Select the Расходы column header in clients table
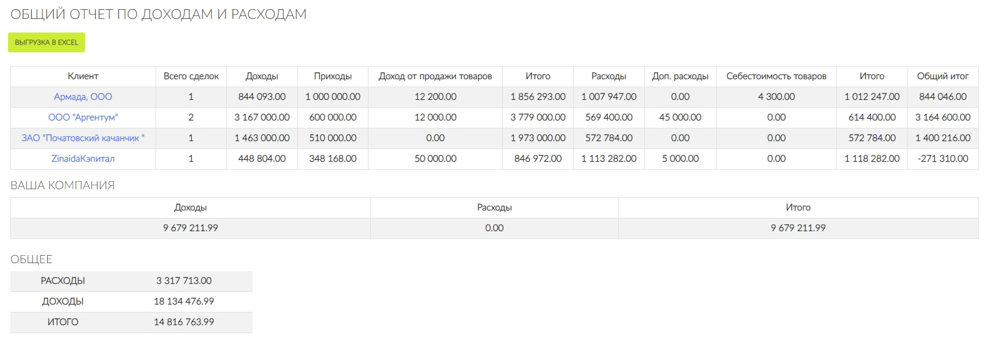 (609, 76)
